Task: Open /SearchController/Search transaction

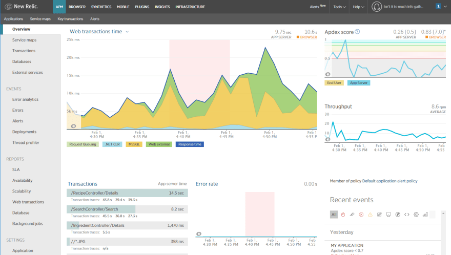Action: point(127,209)
